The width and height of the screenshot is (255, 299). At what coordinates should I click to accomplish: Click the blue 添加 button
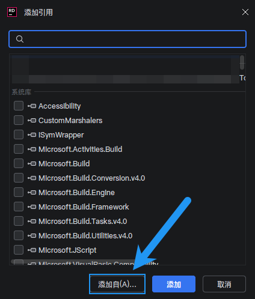tap(174, 284)
